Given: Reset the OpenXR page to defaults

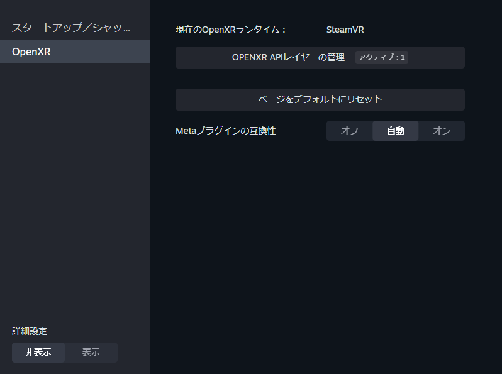Looking at the screenshot, I should point(320,99).
